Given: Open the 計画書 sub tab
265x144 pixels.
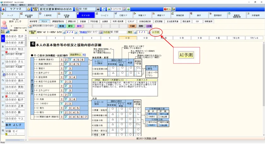Looking at the screenshot, I should tap(83, 22).
